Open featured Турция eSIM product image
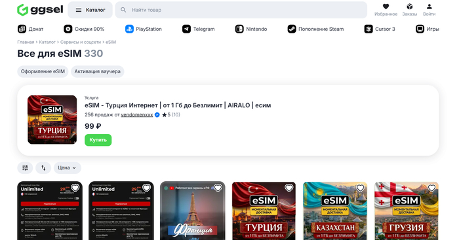 [x=52, y=120]
